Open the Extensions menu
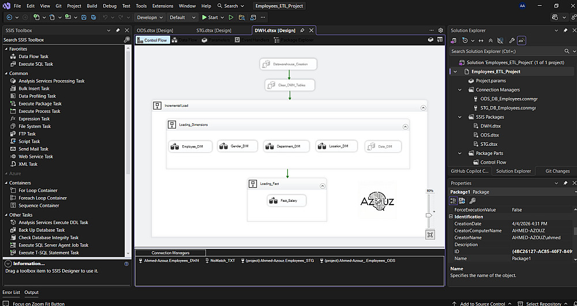This screenshot has width=577, height=306. pyautogui.click(x=163, y=6)
